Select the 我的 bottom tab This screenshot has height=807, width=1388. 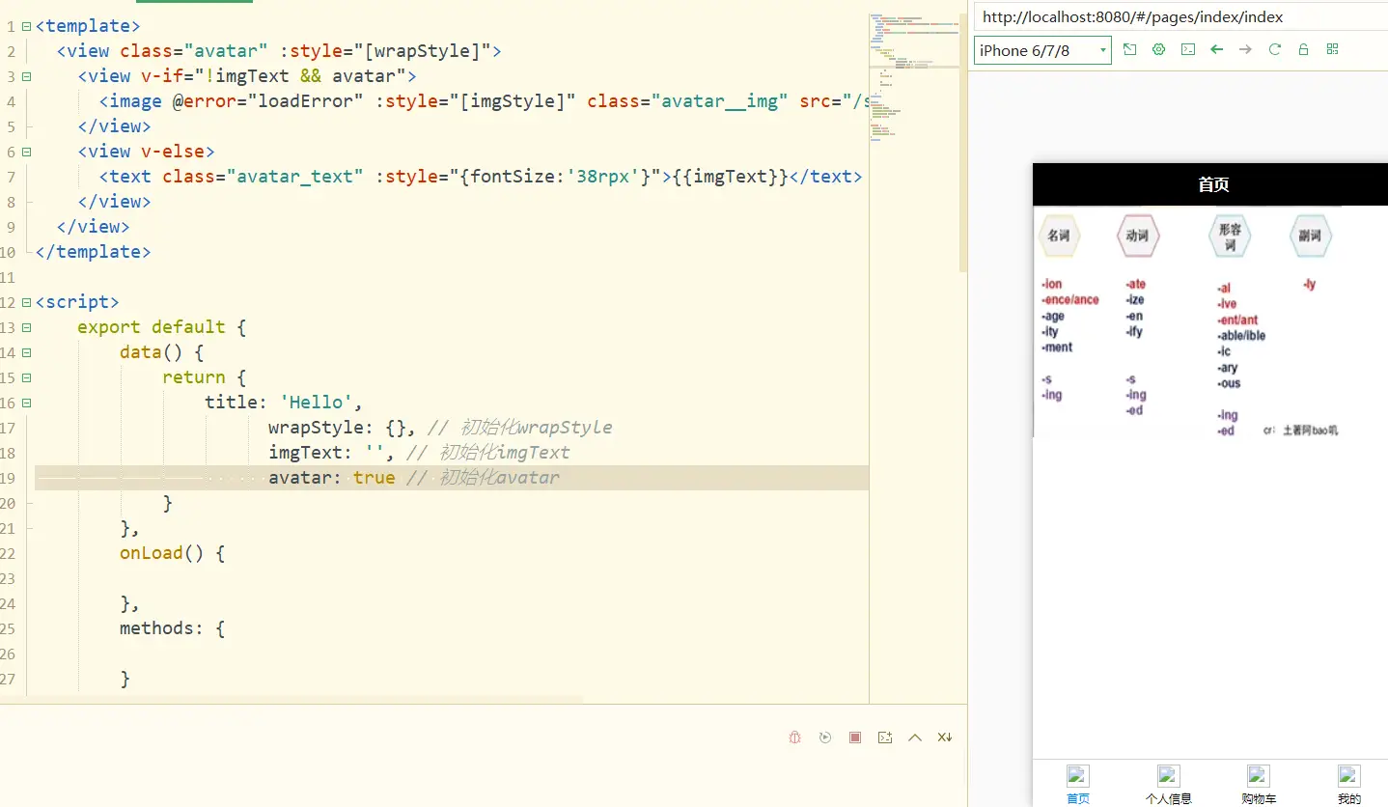[x=1348, y=785]
